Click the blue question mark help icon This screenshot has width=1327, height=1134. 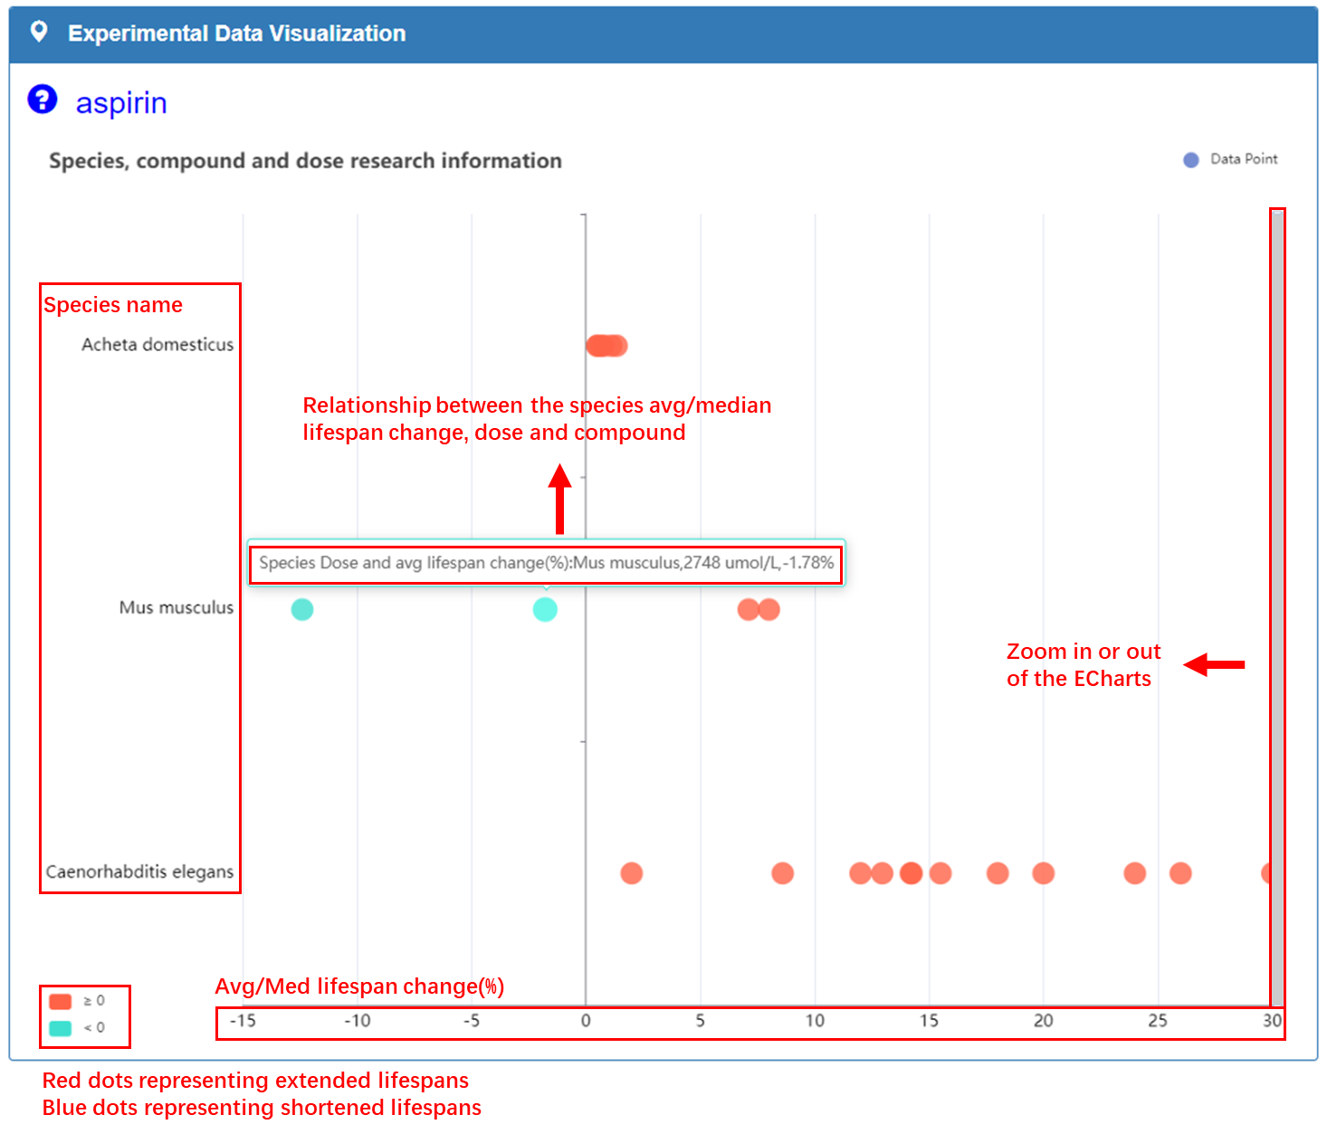43,100
